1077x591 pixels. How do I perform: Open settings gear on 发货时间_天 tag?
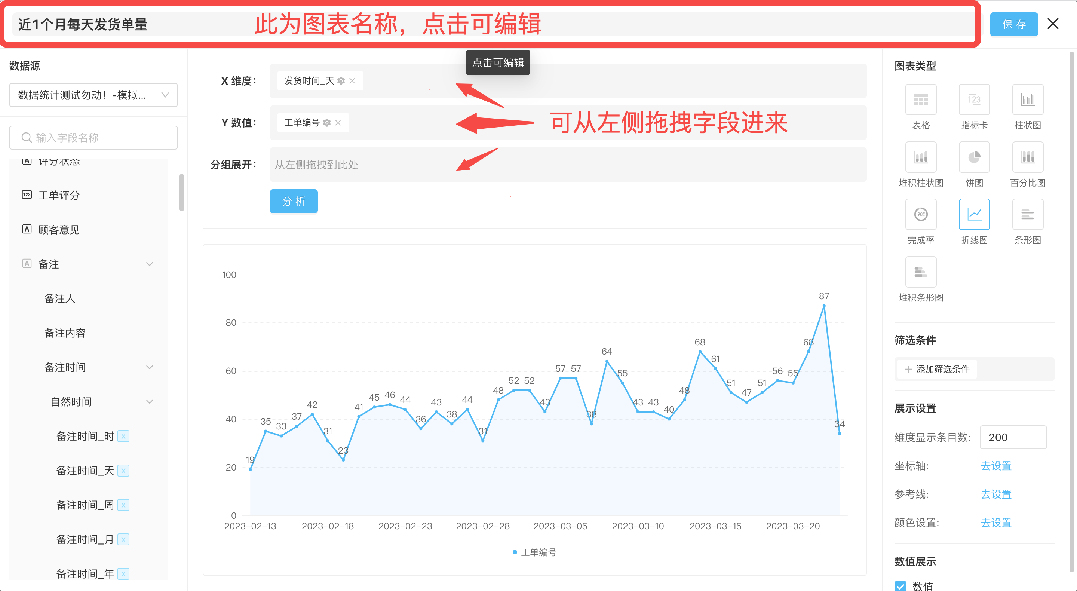(x=341, y=81)
